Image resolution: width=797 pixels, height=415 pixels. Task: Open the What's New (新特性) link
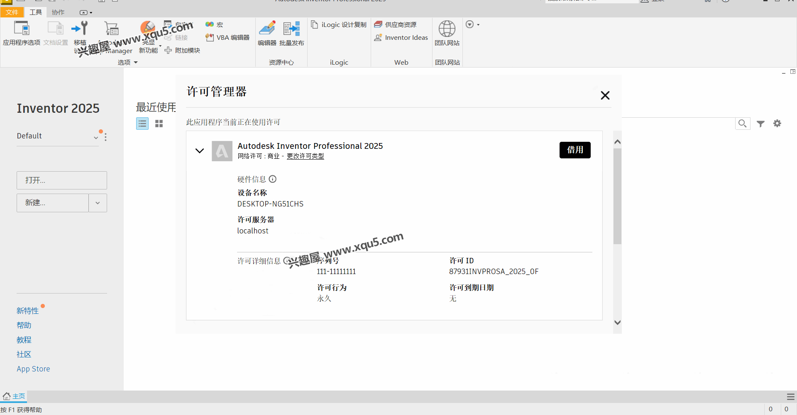pos(27,311)
